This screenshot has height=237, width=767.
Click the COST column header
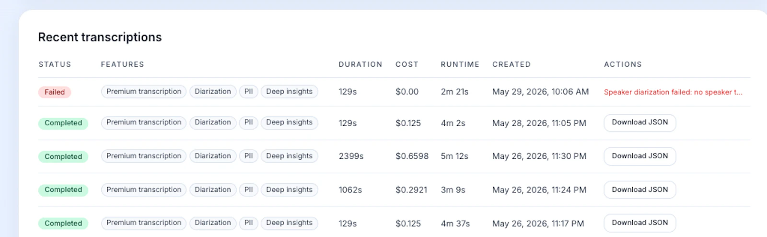(x=407, y=64)
